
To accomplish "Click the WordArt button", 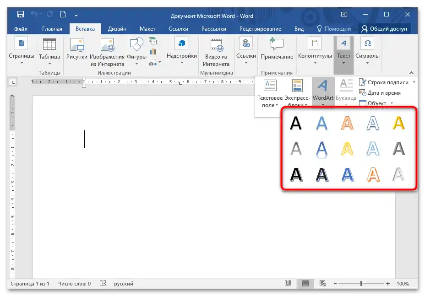I will click(x=323, y=92).
